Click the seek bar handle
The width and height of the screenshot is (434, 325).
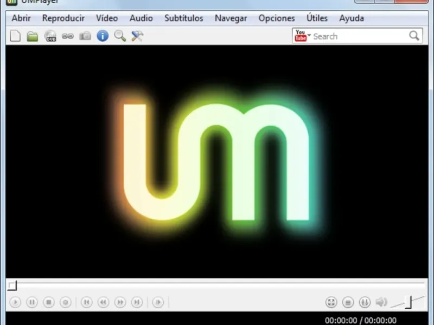12,285
